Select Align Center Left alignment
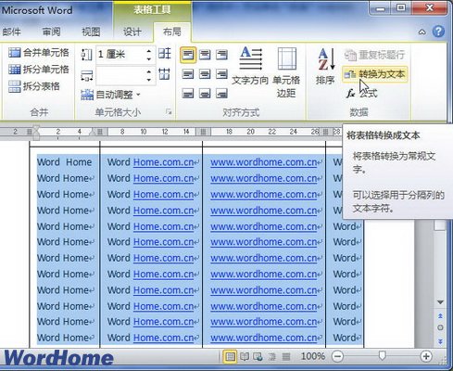The image size is (453, 371). [x=188, y=74]
